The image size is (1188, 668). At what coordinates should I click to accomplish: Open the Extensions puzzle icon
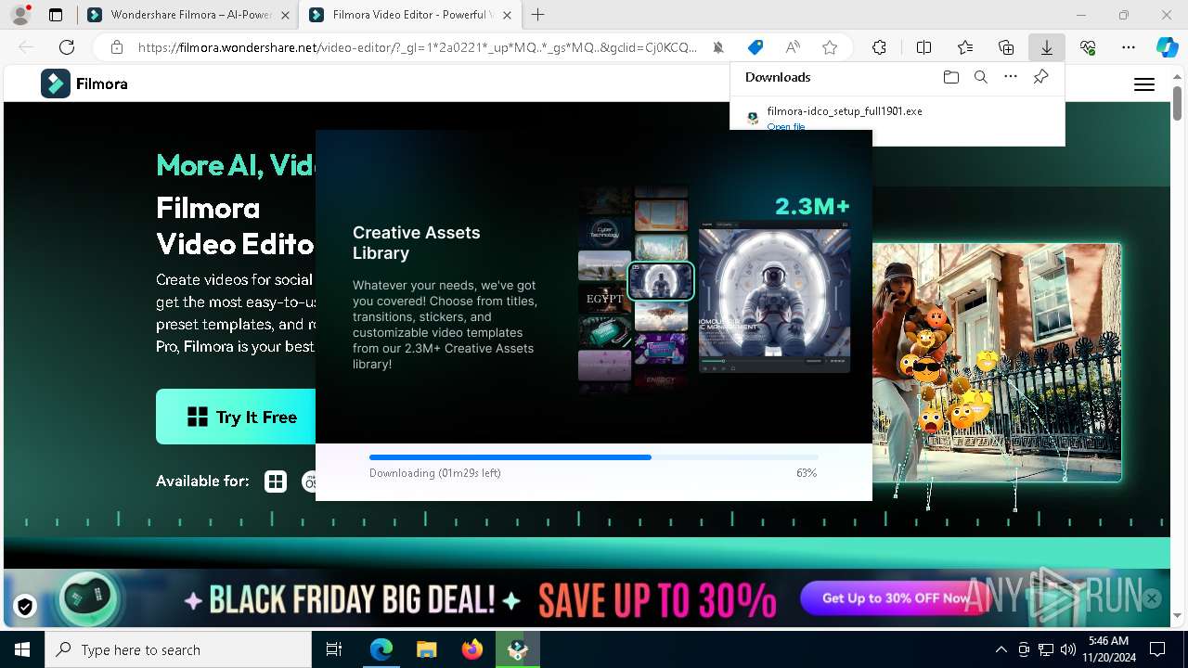(x=879, y=47)
